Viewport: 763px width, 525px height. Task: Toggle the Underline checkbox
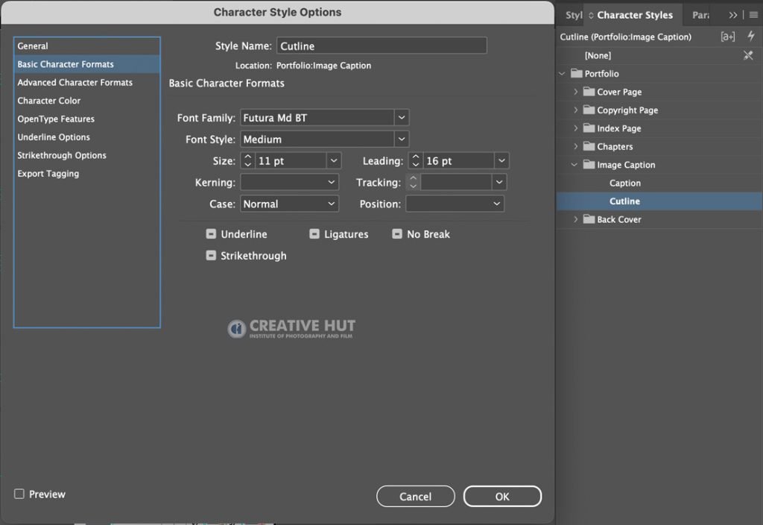click(211, 233)
